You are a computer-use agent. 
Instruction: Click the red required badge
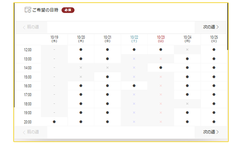click(68, 10)
